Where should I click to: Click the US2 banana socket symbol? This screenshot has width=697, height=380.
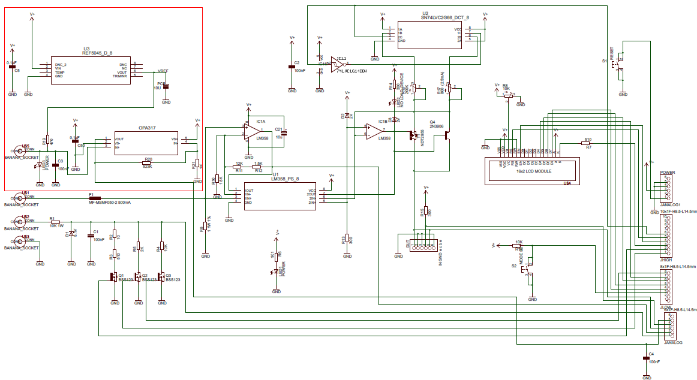pyautogui.click(x=20, y=222)
